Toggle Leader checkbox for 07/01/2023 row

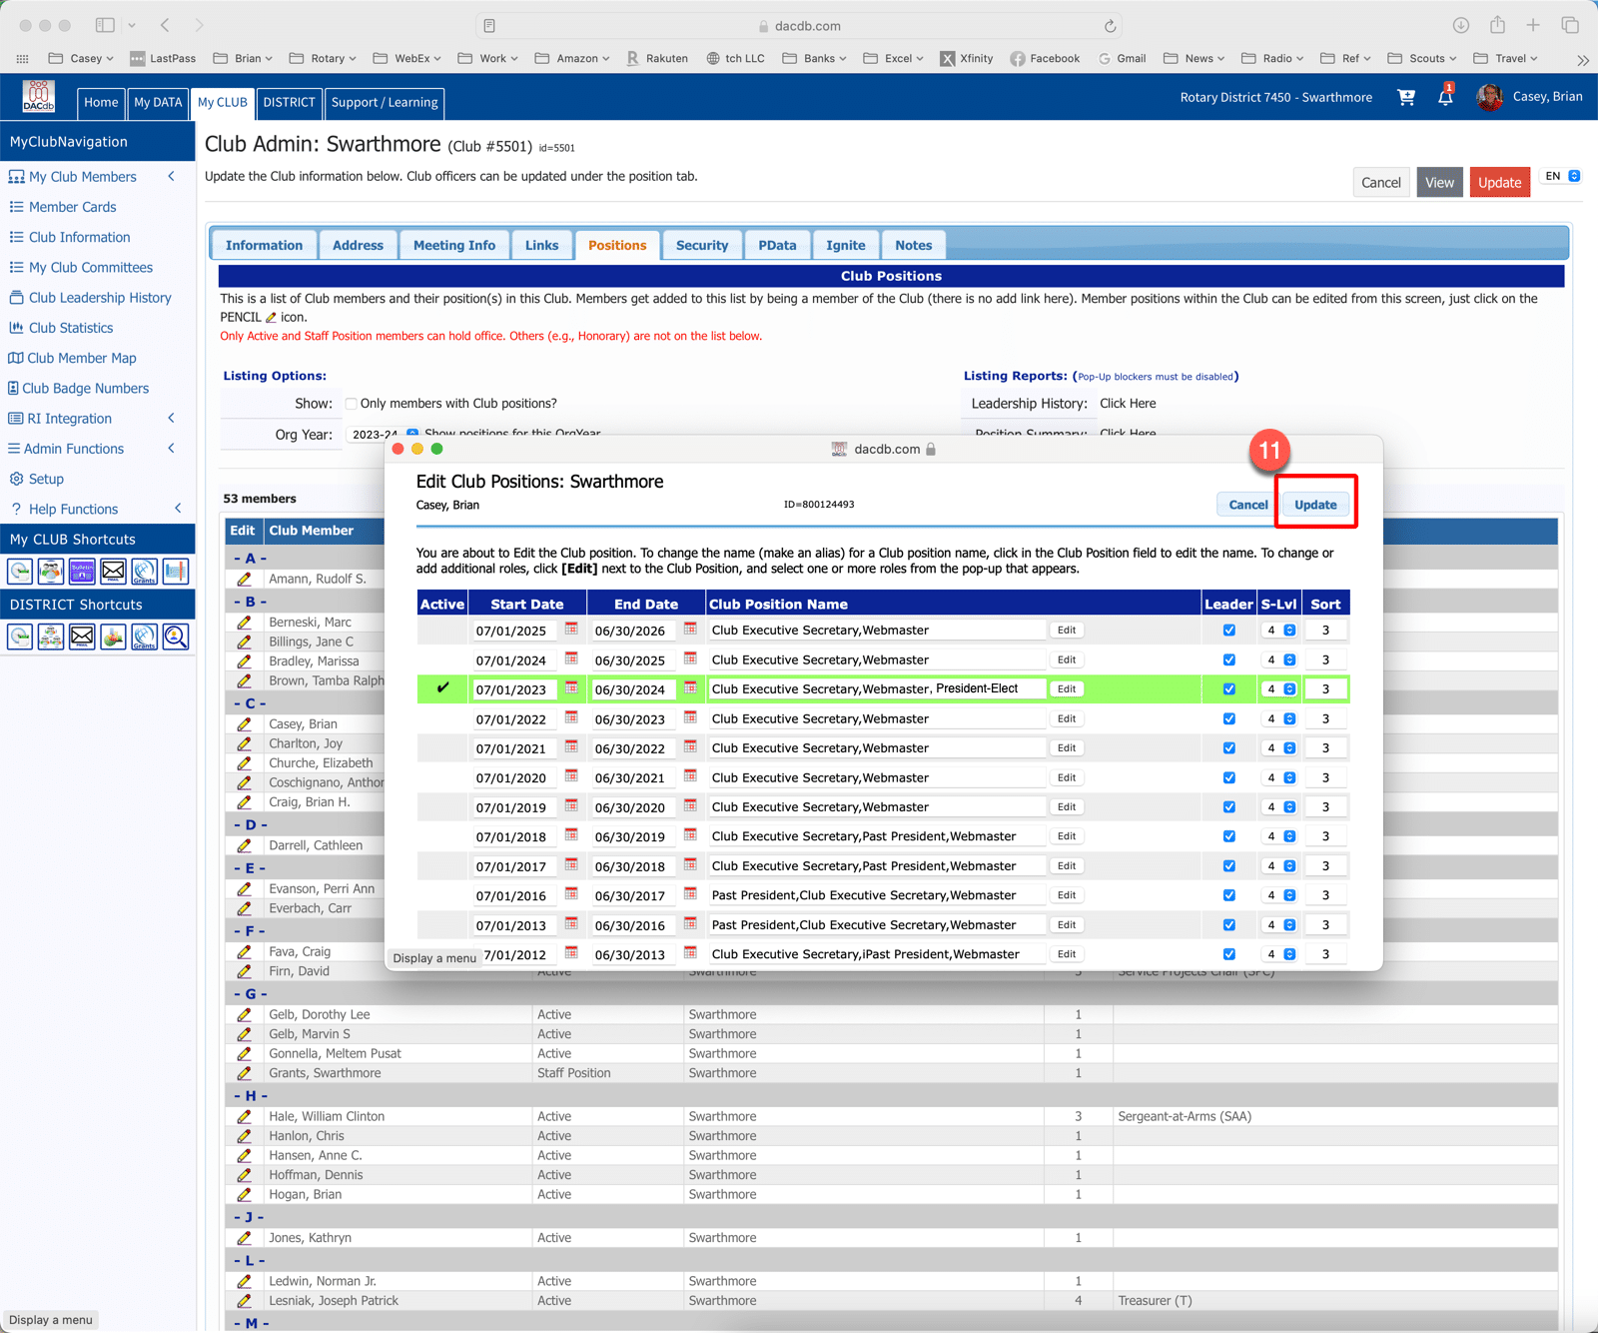(x=1229, y=689)
